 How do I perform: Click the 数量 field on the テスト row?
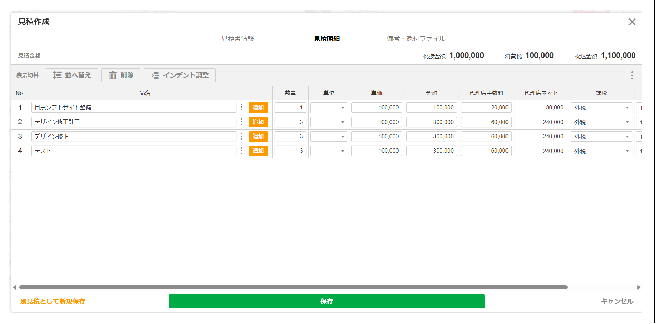click(x=290, y=151)
